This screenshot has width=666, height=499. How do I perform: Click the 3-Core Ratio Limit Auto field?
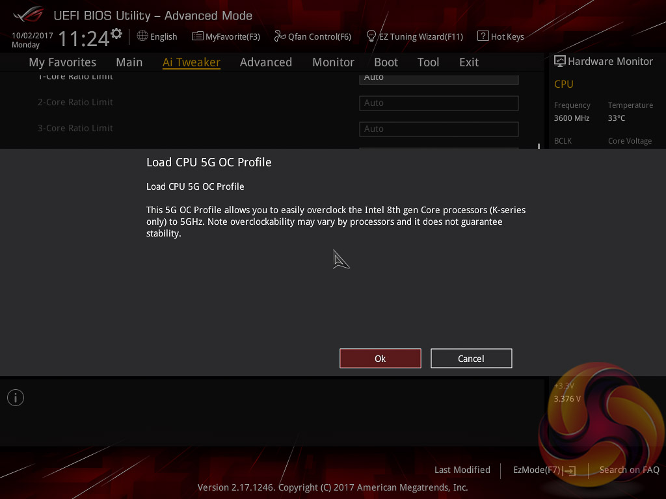439,129
